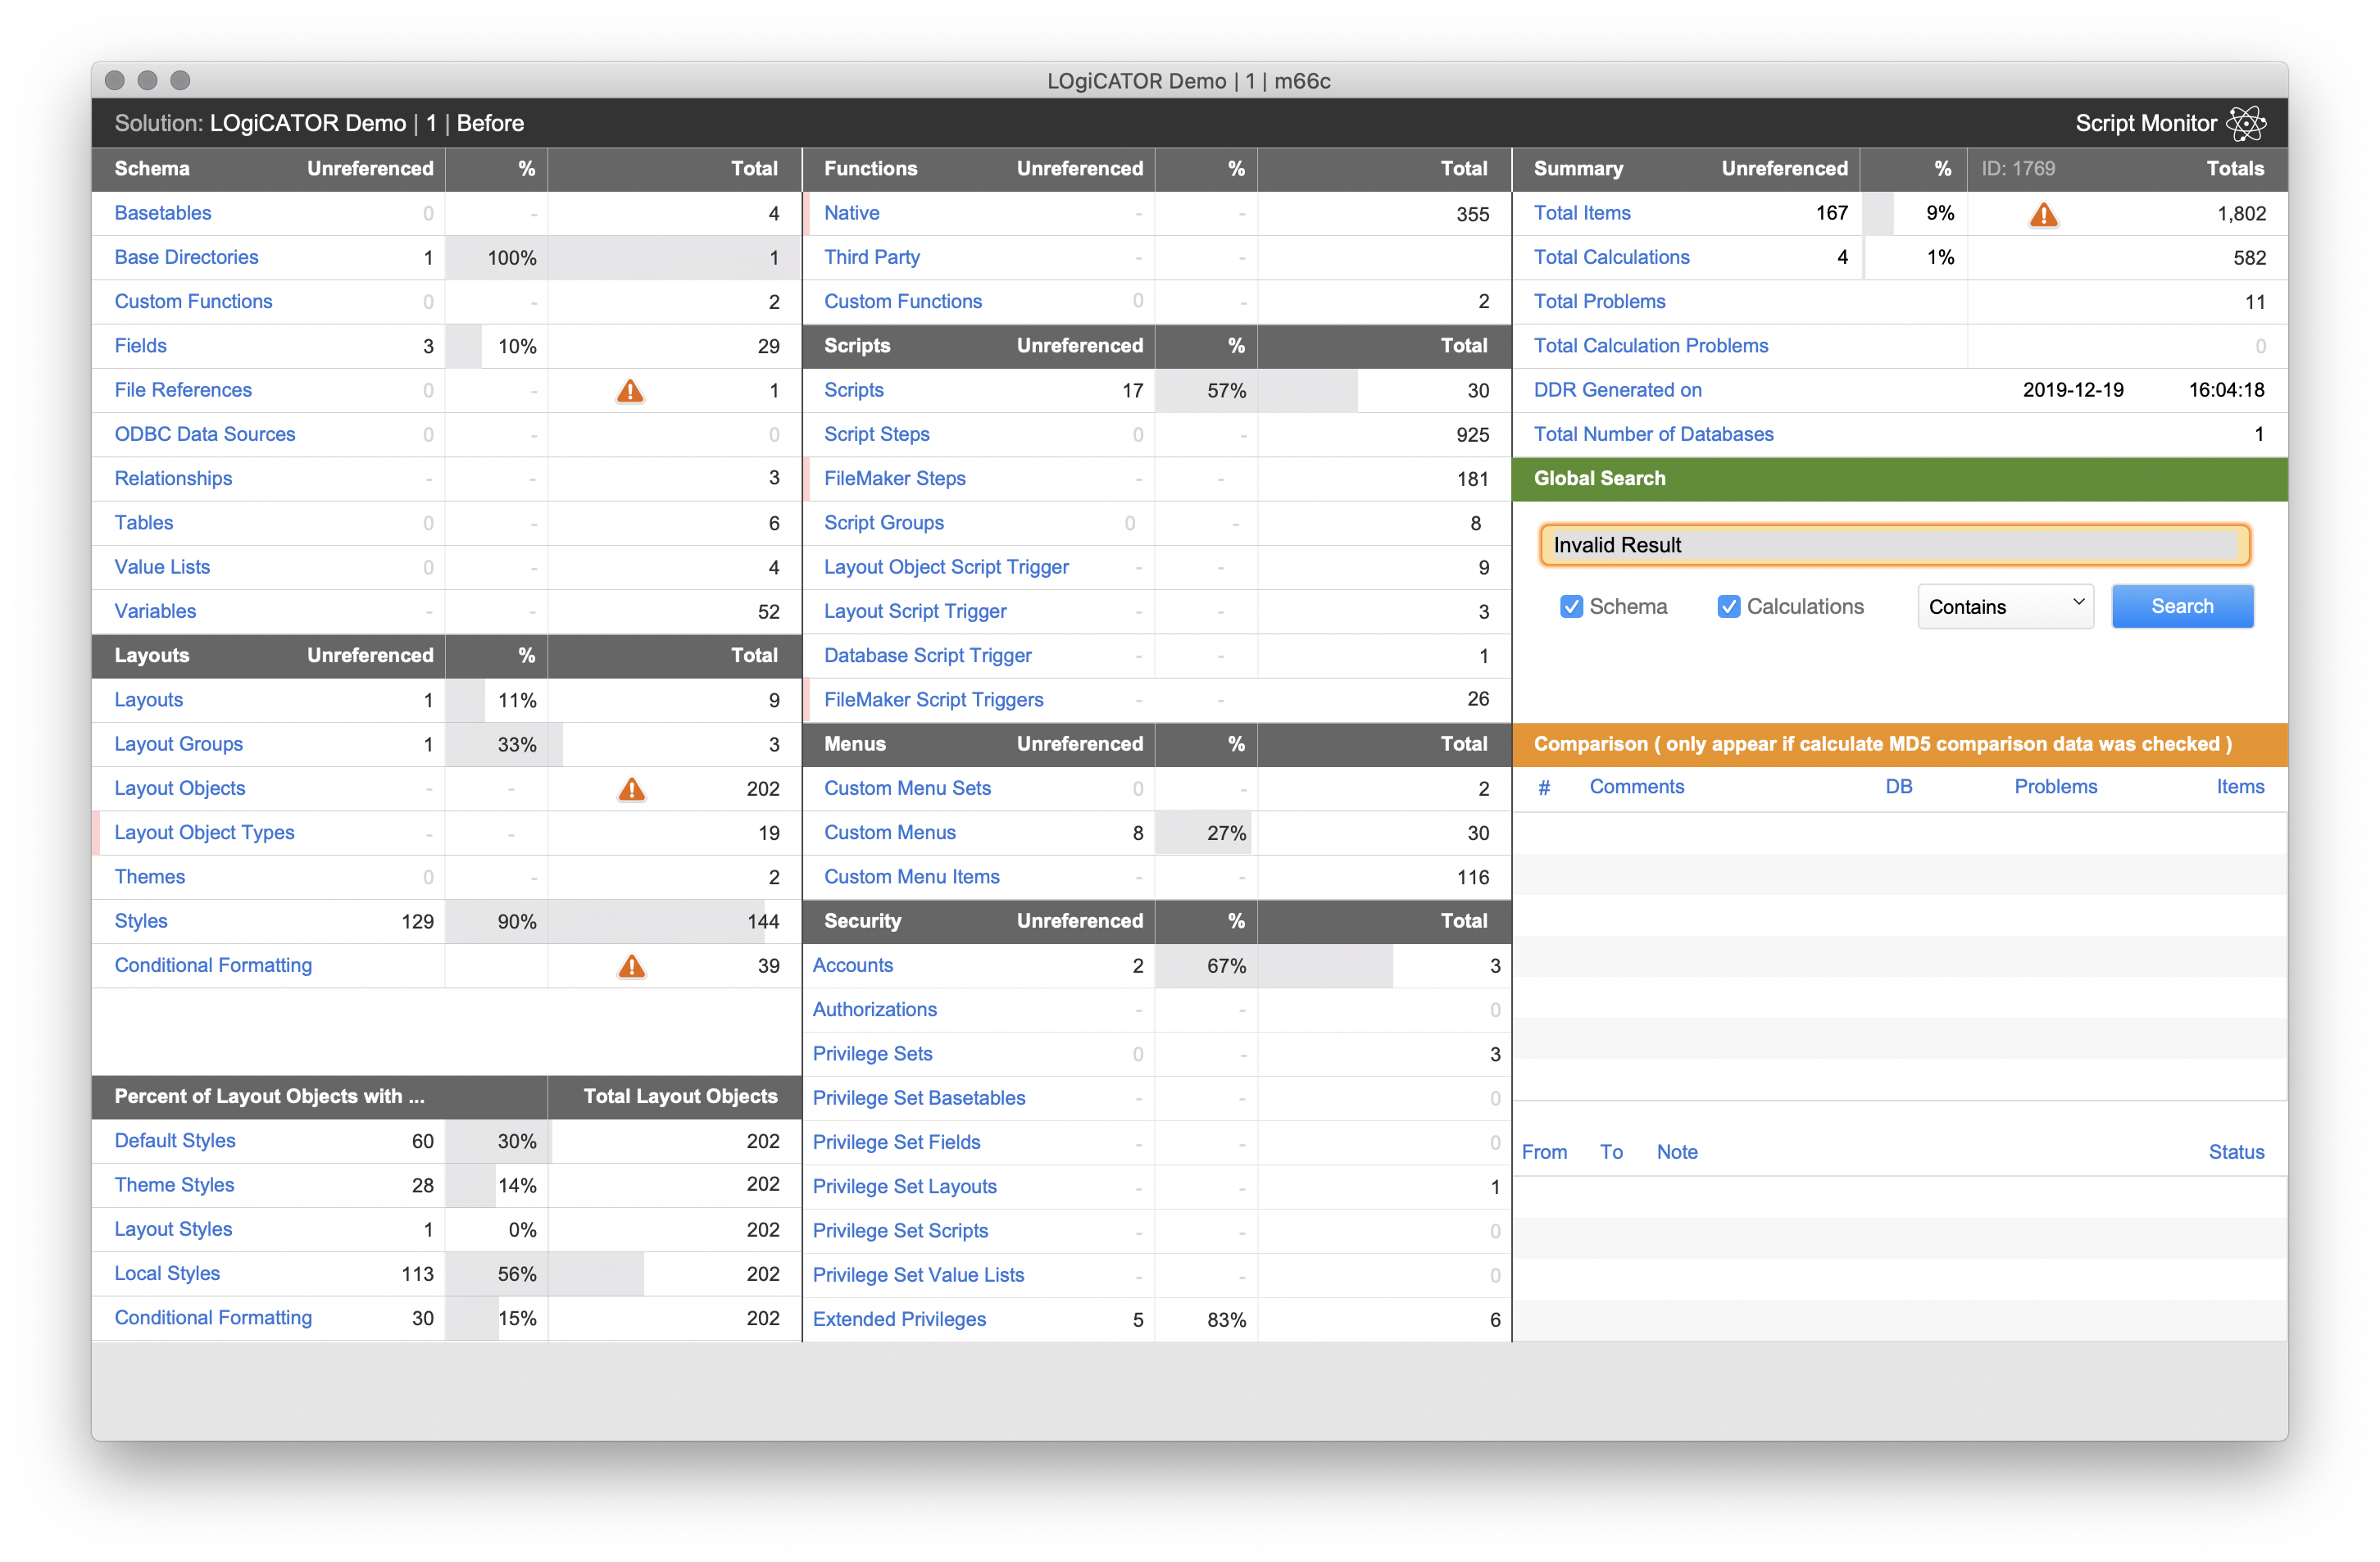The width and height of the screenshot is (2380, 1562).
Task: Open the Extended Privileges link
Action: [x=900, y=1319]
